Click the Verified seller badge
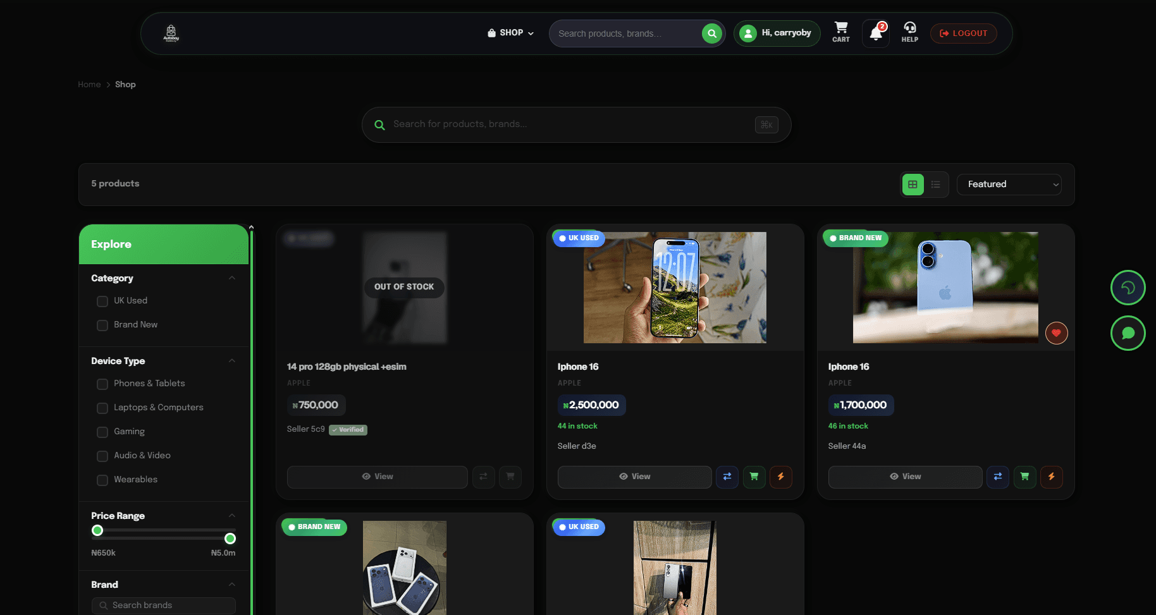 [348, 430]
